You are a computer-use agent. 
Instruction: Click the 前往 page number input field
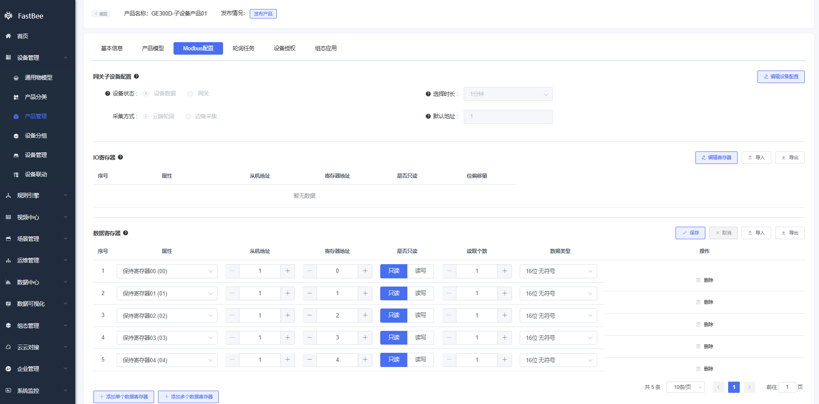[787, 387]
